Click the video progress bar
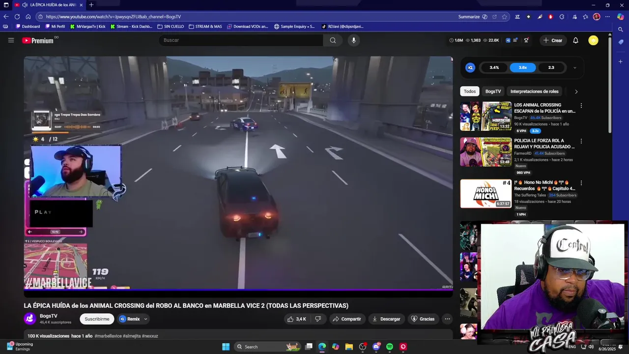Screen dimensions: 629x354 (238, 290)
